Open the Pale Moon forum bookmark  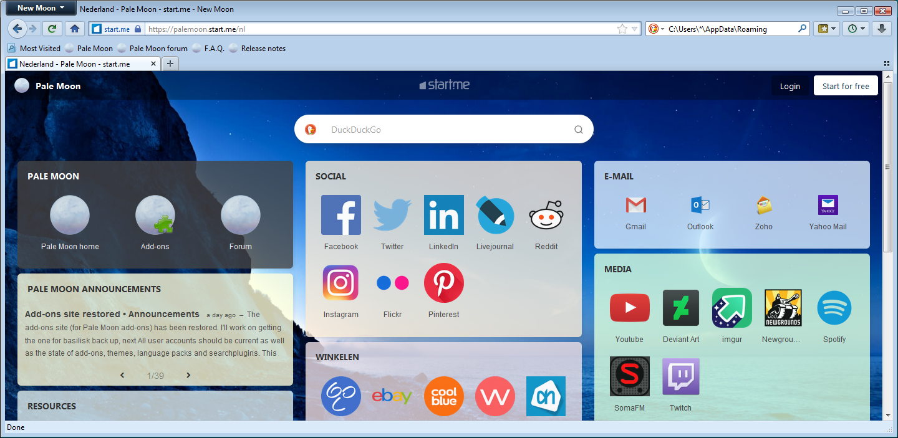click(x=152, y=48)
